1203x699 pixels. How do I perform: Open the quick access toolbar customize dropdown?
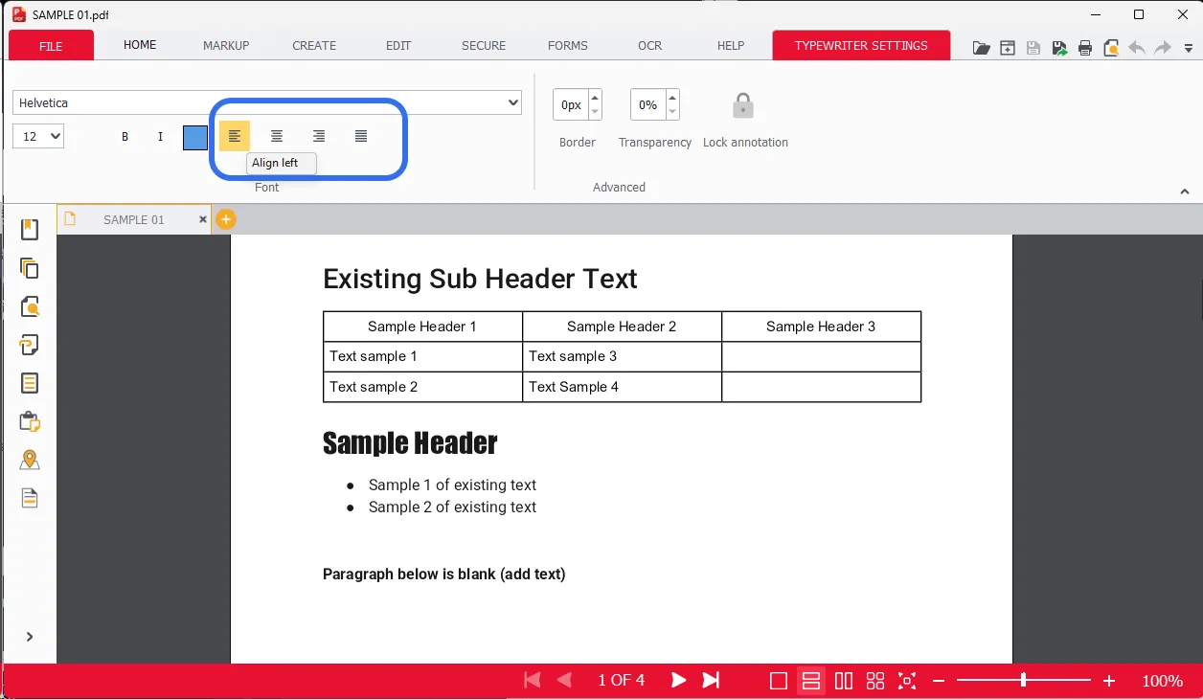[1189, 48]
